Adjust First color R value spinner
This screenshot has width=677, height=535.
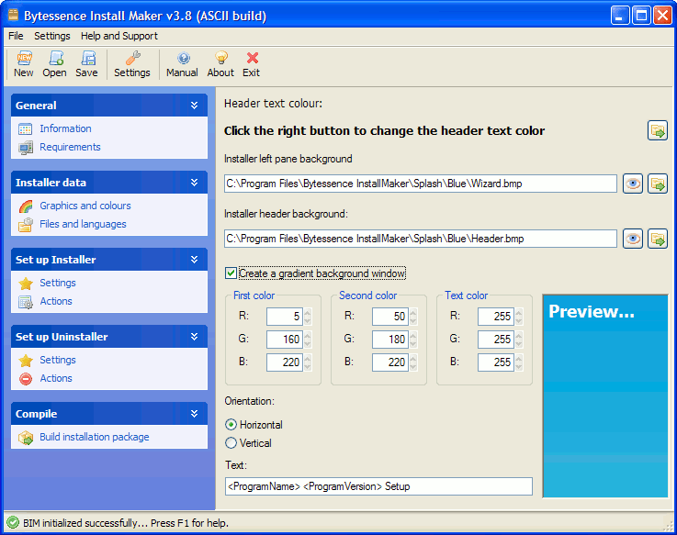(308, 317)
